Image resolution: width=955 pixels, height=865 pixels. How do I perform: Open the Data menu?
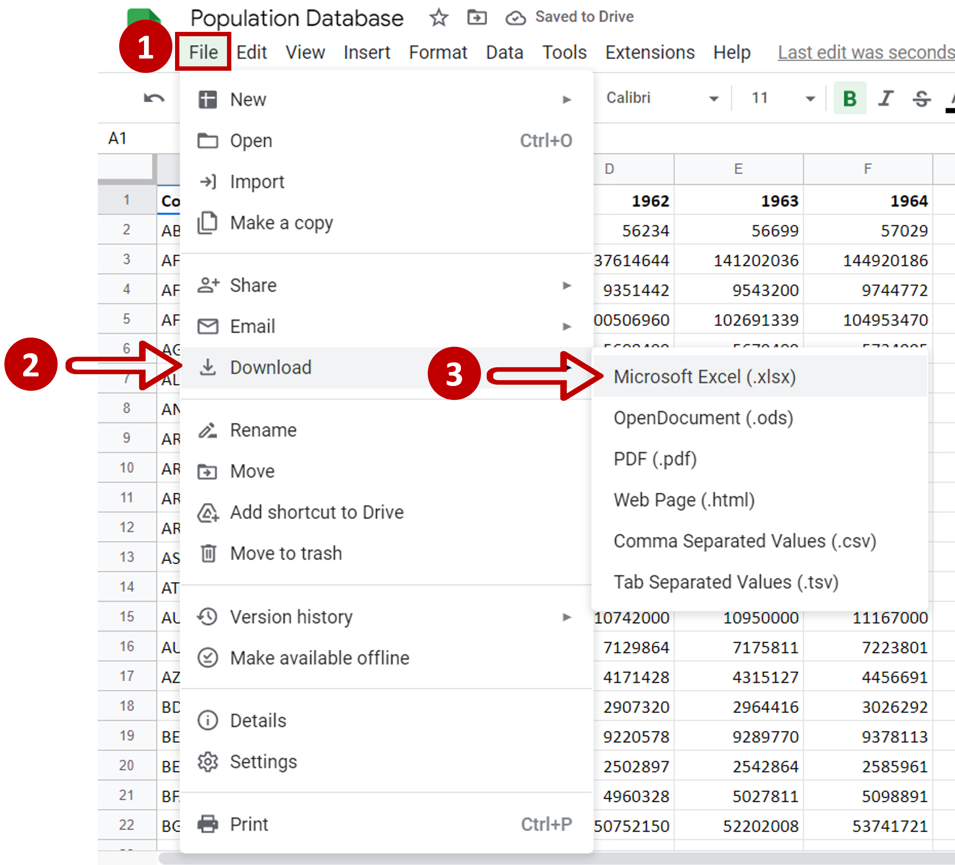505,52
